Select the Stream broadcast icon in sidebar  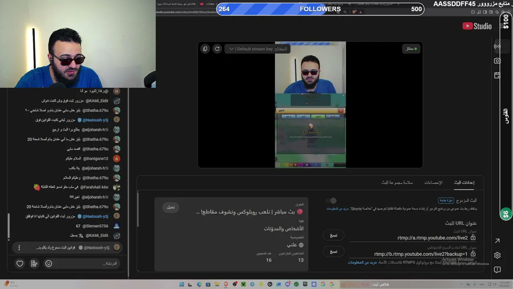[497, 47]
